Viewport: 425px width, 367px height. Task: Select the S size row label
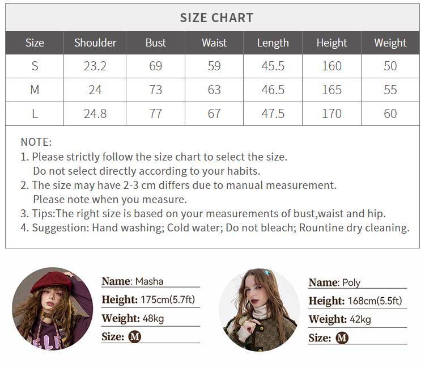click(35, 66)
